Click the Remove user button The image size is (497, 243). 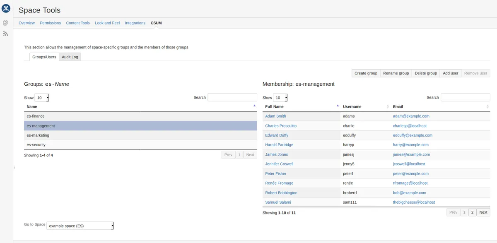pos(475,73)
